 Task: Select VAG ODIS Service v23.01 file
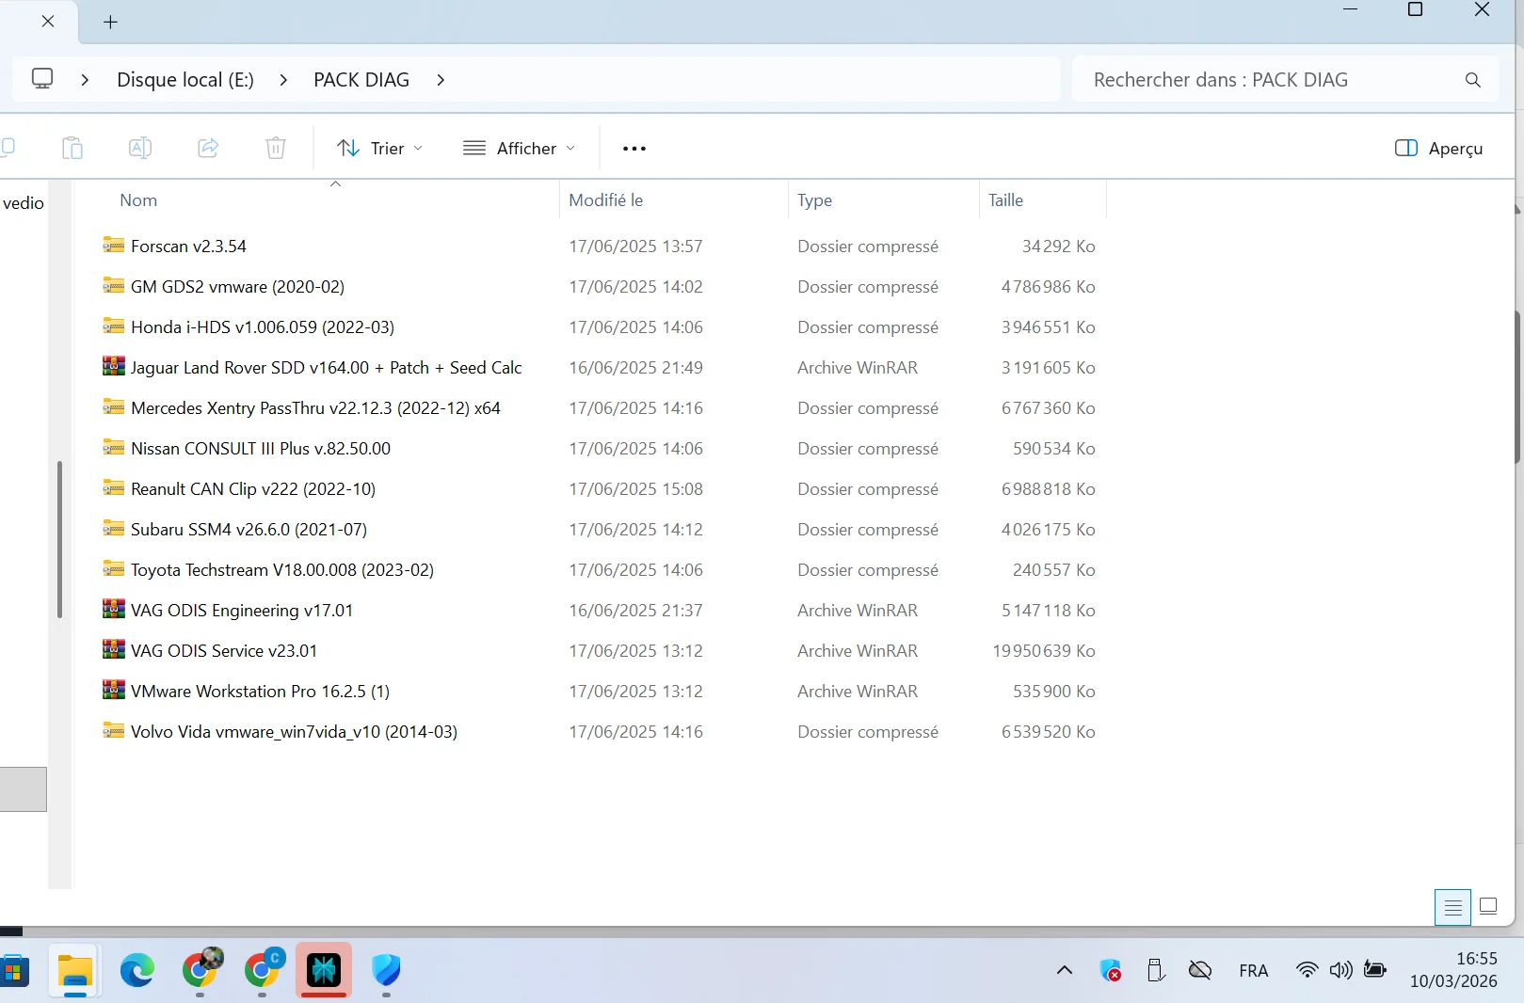pyautogui.click(x=224, y=650)
